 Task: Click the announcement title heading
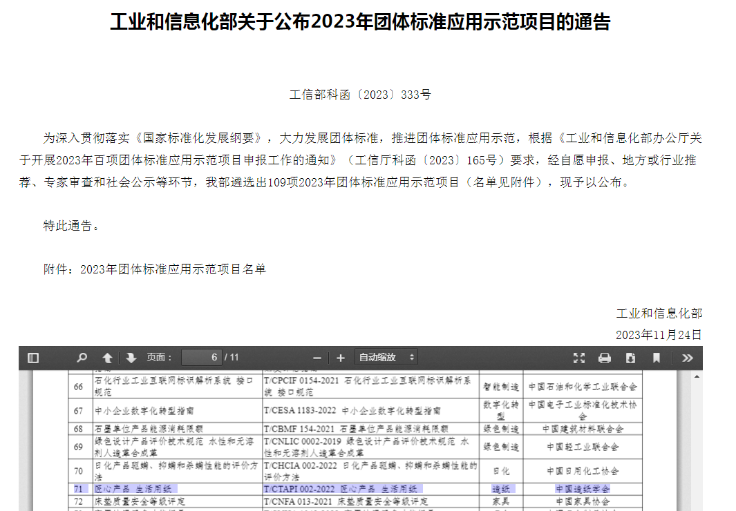coord(360,22)
